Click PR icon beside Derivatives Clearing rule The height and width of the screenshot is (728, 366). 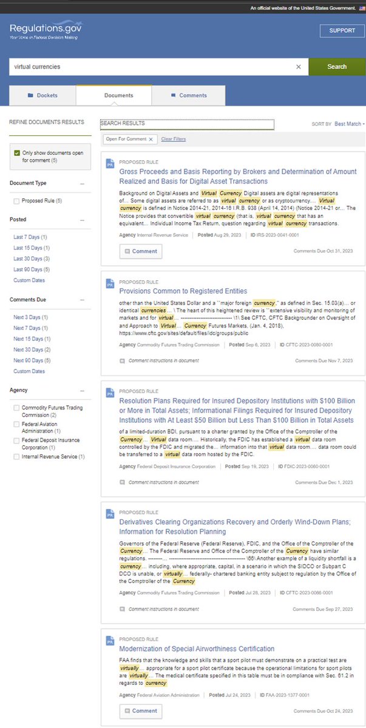click(110, 514)
